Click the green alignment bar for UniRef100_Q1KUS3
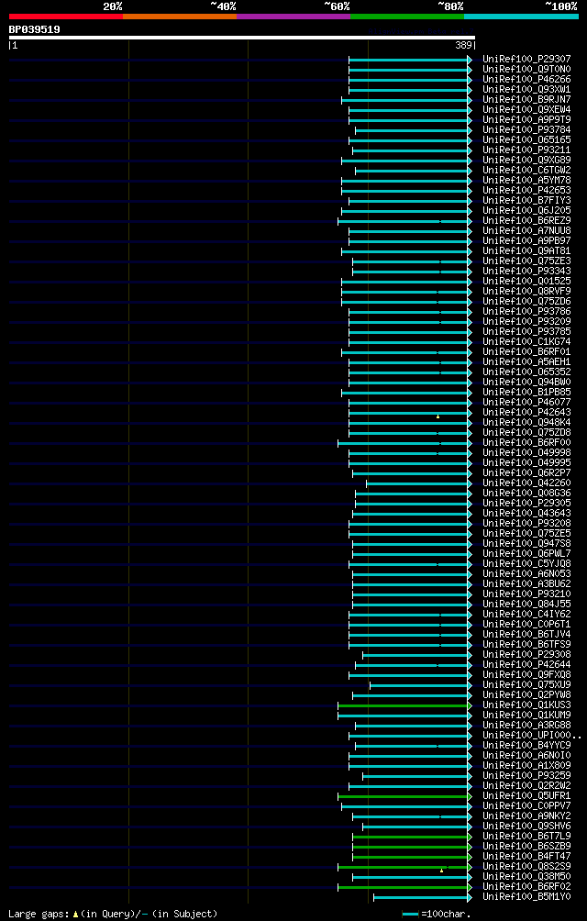The width and height of the screenshot is (587, 921). pyautogui.click(x=403, y=705)
